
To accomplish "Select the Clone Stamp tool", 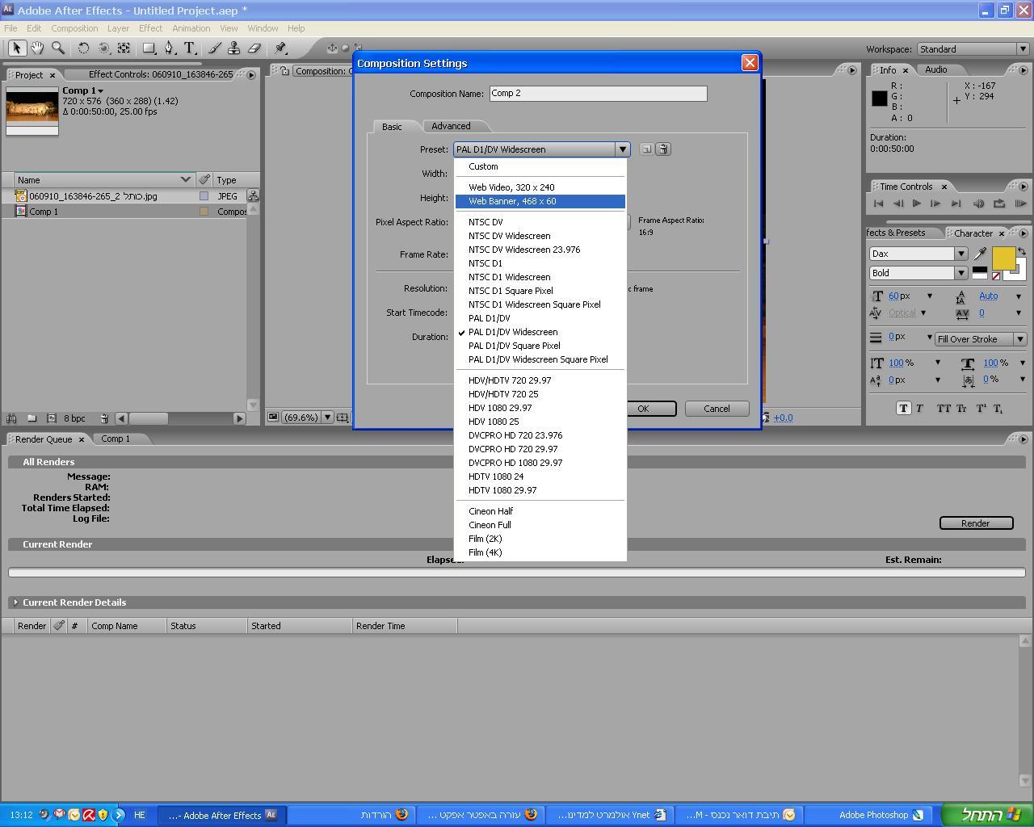I will (234, 48).
